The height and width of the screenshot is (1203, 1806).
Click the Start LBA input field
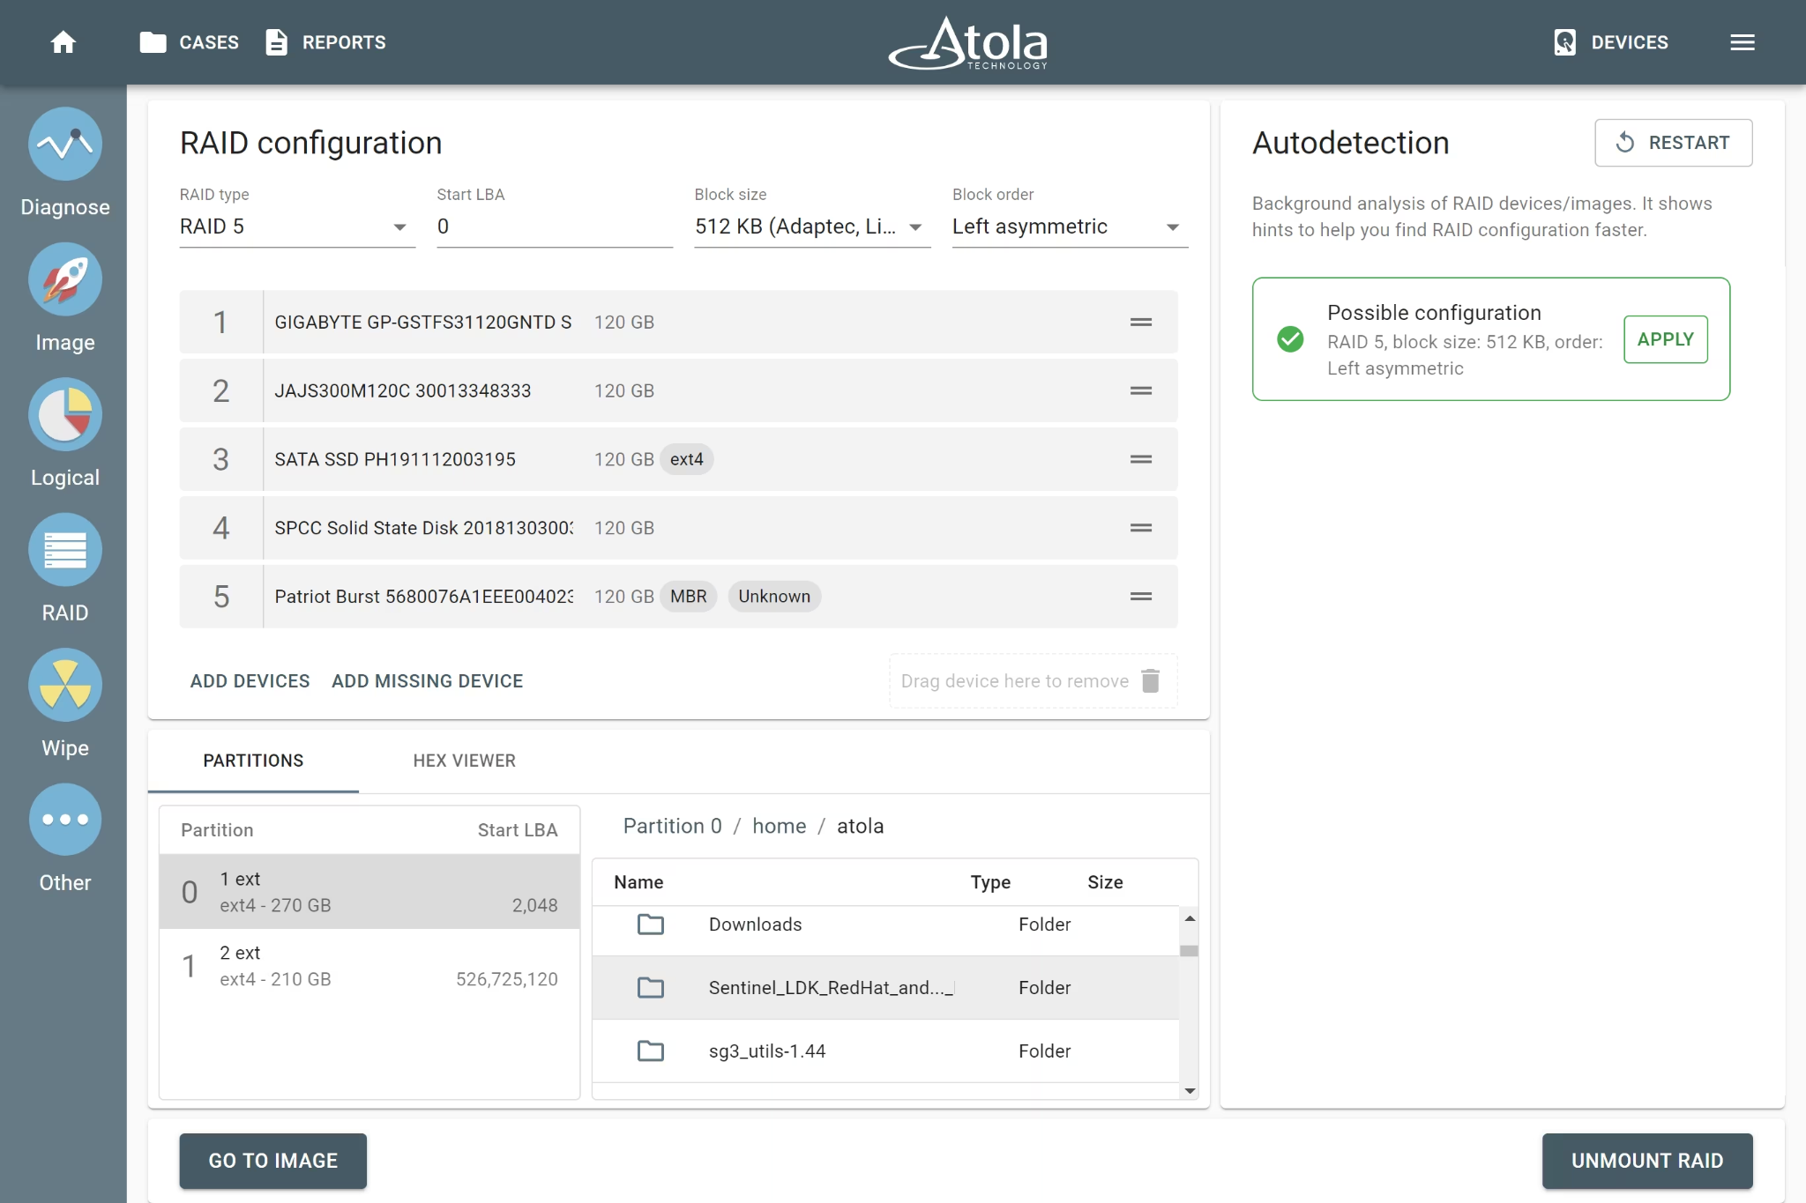pyautogui.click(x=555, y=226)
